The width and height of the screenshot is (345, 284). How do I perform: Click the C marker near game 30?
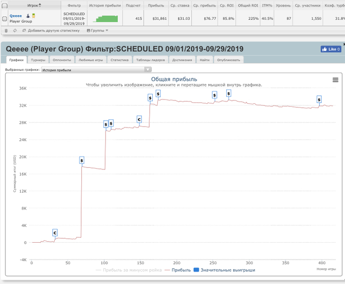coord(55,232)
